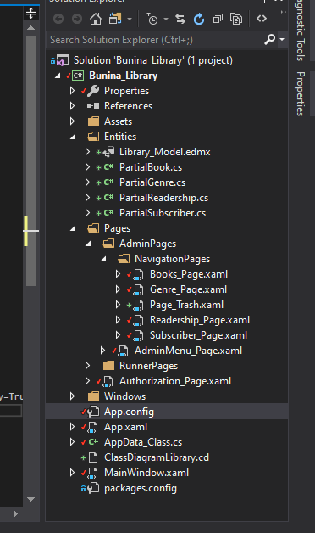Select Authorization_Page.xaml file
Viewport: 315px width, 533px height.
point(175,381)
